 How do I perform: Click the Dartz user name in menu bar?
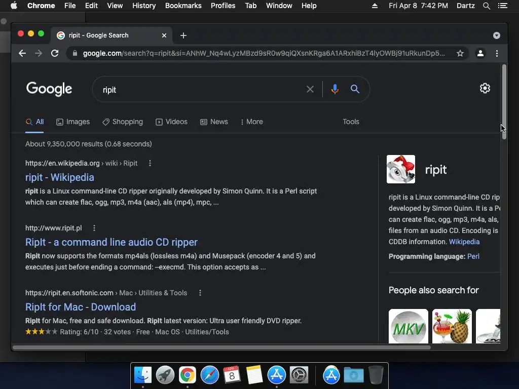point(465,6)
